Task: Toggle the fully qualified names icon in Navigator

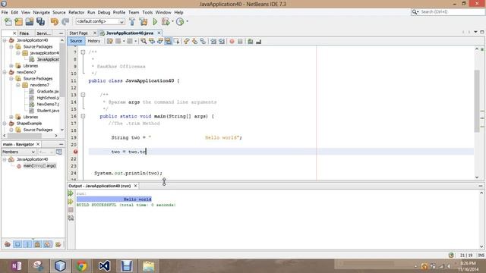Action: 58,244
